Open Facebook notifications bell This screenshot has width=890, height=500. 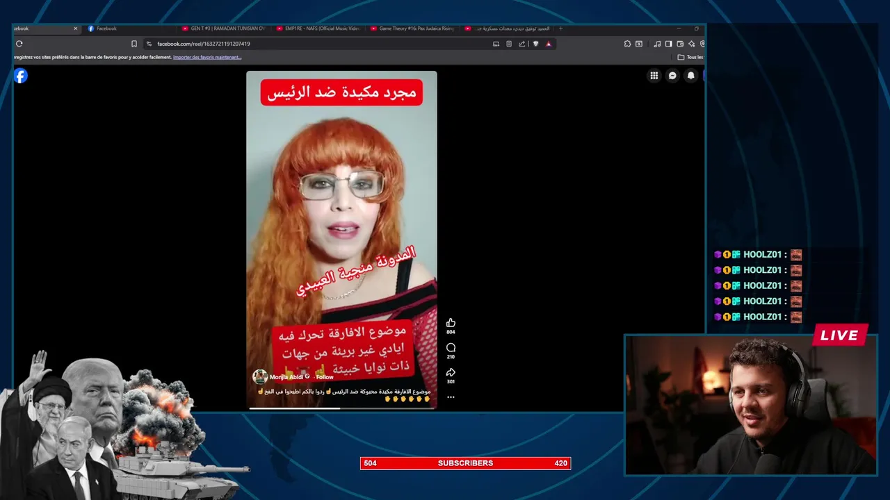[690, 76]
